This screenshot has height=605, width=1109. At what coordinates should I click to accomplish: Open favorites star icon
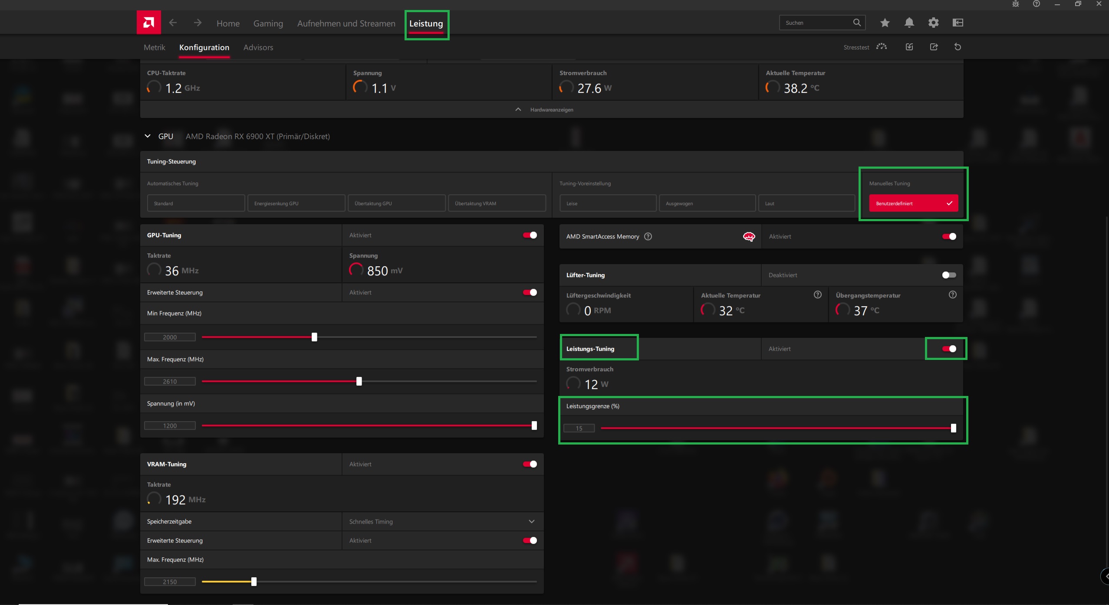(x=885, y=23)
